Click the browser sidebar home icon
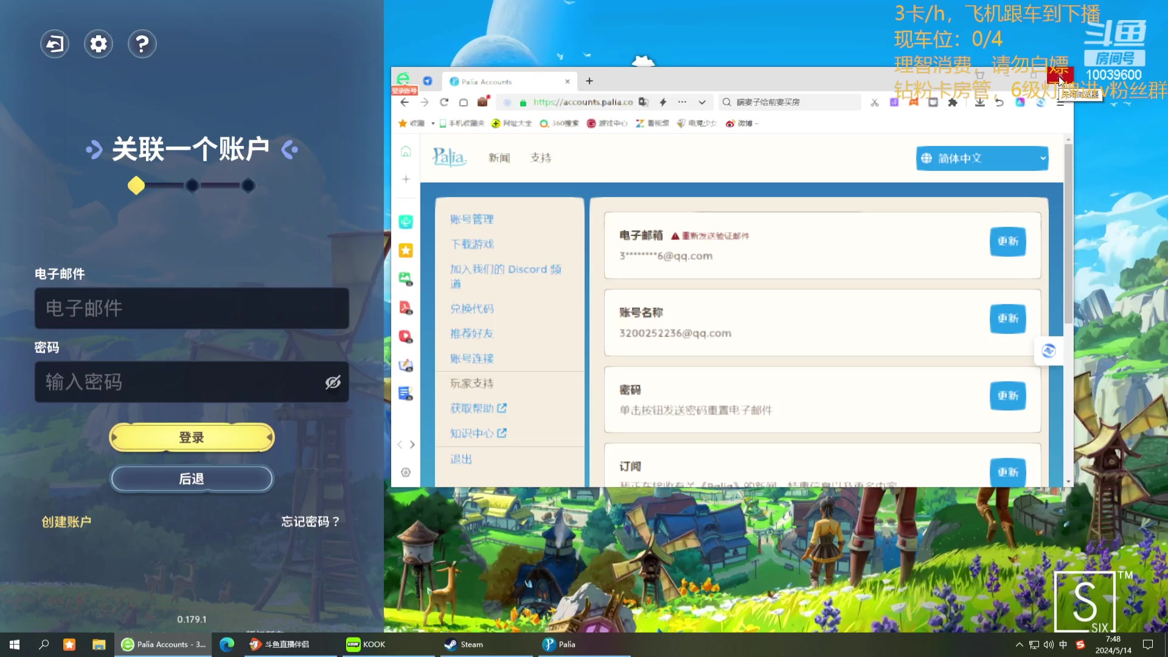Image resolution: width=1168 pixels, height=657 pixels. 406,151
